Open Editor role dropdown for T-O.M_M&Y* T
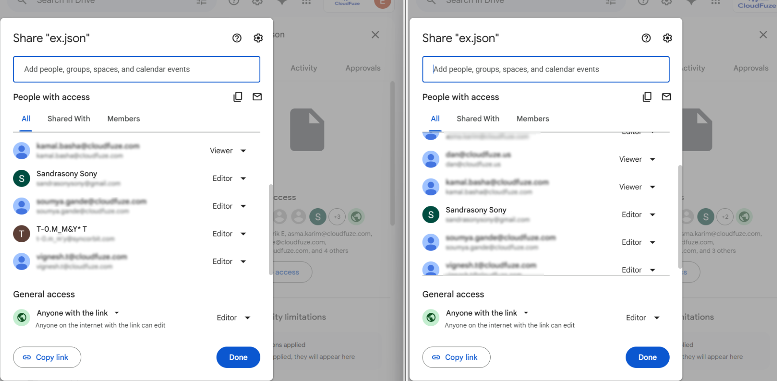The image size is (777, 381). 229,234
